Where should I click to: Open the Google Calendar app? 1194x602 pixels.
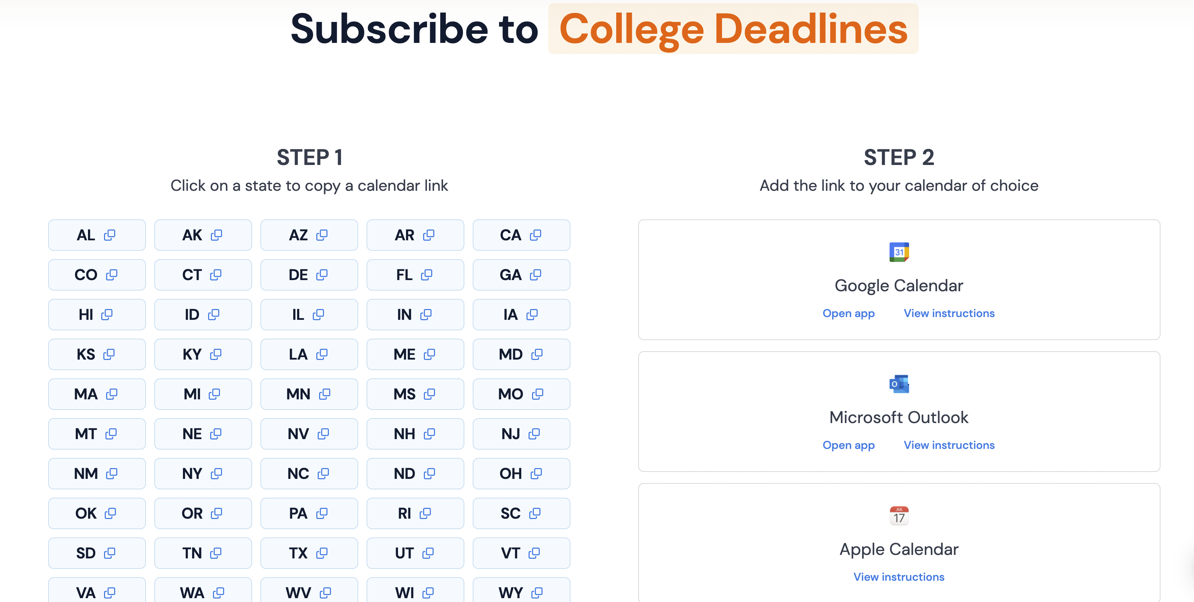pos(849,313)
